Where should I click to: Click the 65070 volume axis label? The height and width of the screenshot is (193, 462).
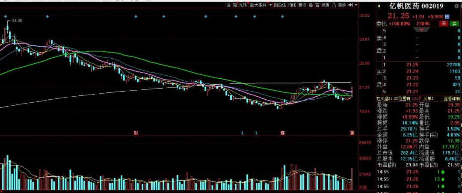[x=365, y=143]
